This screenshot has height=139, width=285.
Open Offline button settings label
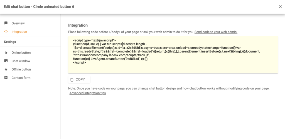click(x=21, y=69)
